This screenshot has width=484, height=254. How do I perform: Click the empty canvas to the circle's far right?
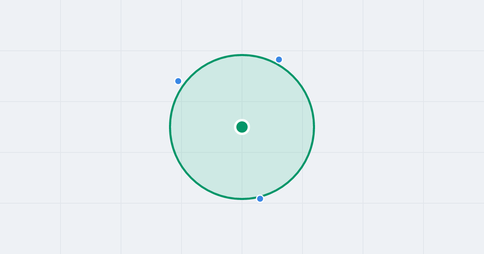(x=454, y=127)
